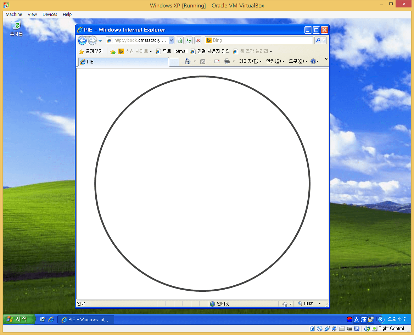The image size is (414, 335).
Task: Click the Show Desktop quick launch icon
Action: click(x=43, y=319)
